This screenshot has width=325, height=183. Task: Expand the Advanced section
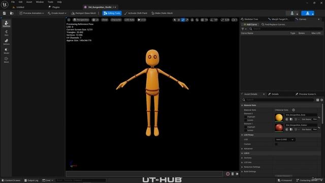[242, 149]
